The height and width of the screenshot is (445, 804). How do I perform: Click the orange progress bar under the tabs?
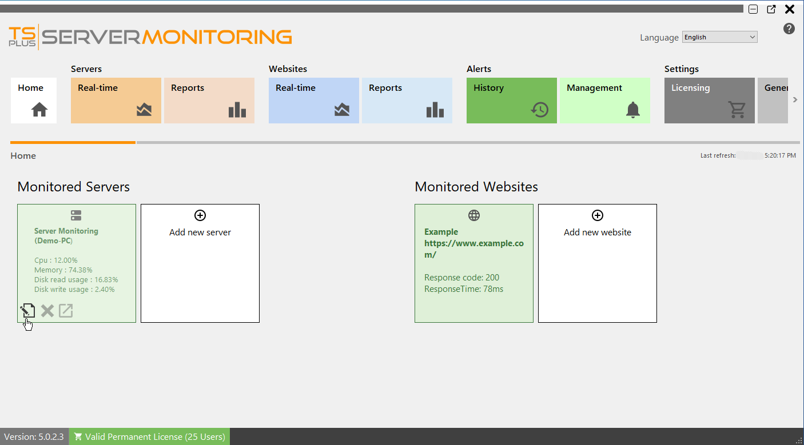73,142
